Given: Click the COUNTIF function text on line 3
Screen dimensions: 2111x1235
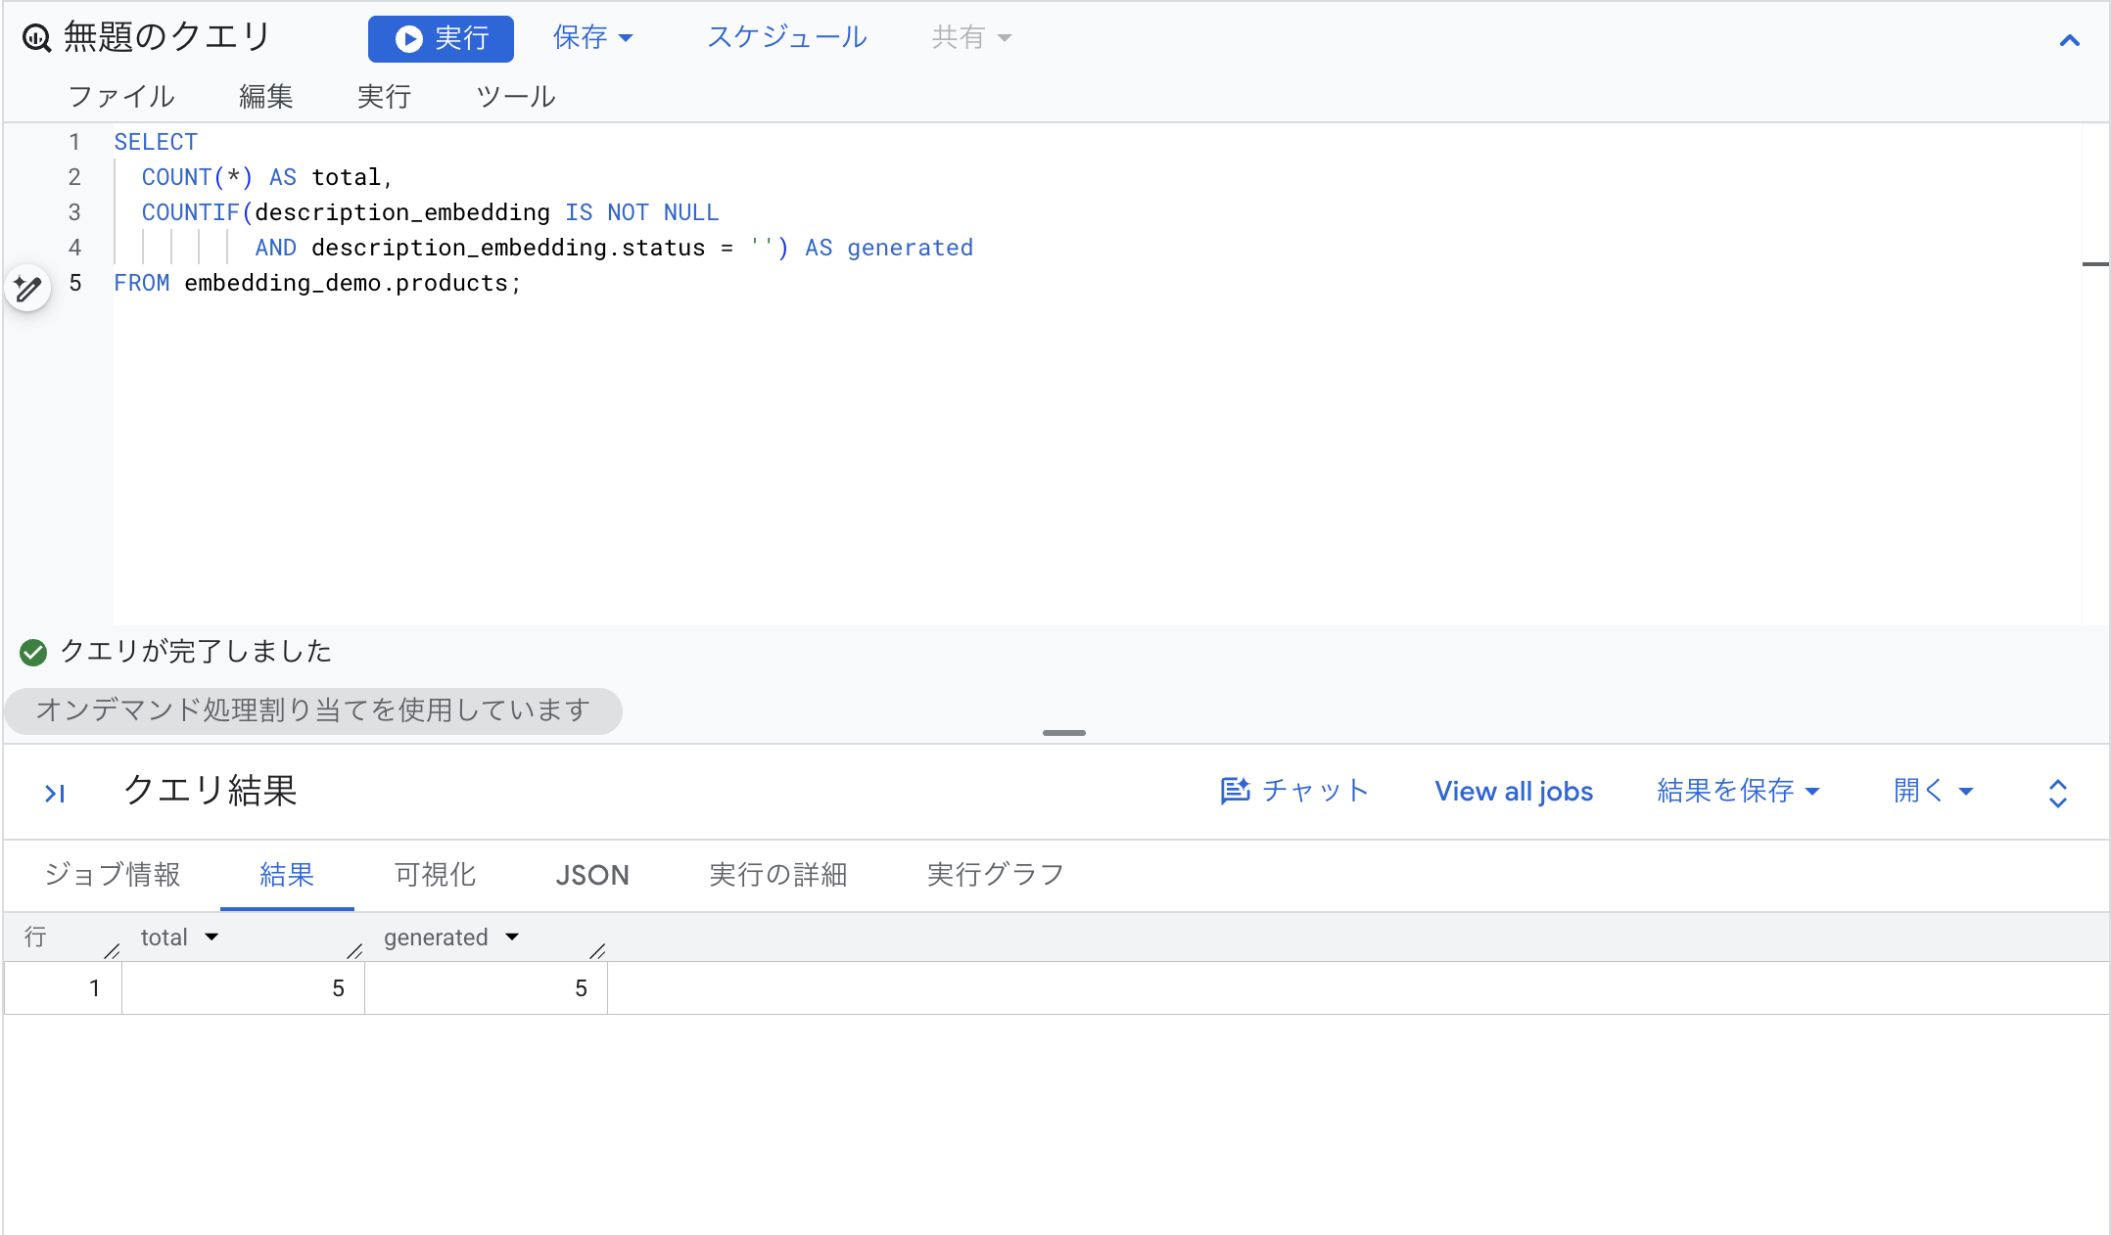Looking at the screenshot, I should pyautogui.click(x=191, y=212).
